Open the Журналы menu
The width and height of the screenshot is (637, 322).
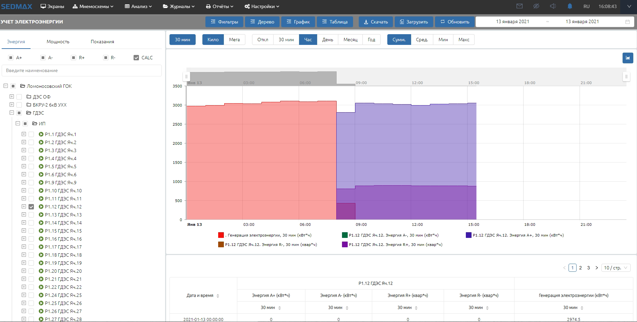179,6
